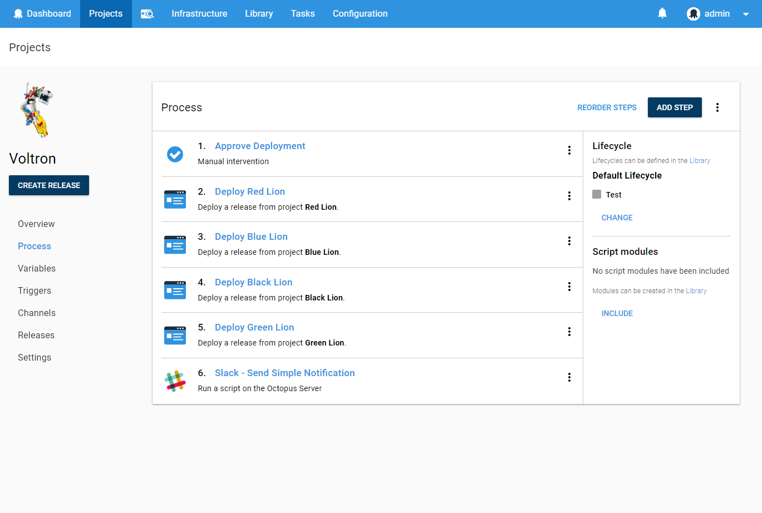Click the gray Test environment color swatch
Viewport: 762px width, 513px height.
[597, 194]
